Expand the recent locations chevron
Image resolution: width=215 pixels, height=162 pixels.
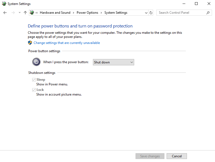click(x=20, y=13)
